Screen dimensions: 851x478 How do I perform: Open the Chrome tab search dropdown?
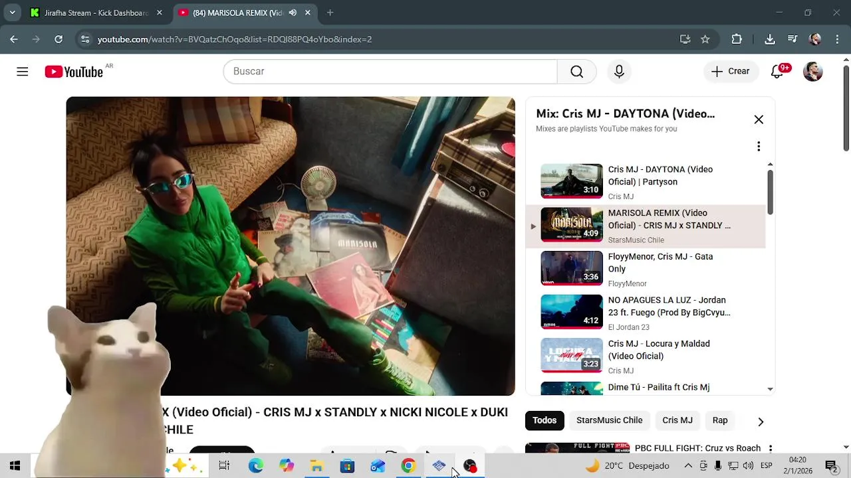coord(12,13)
